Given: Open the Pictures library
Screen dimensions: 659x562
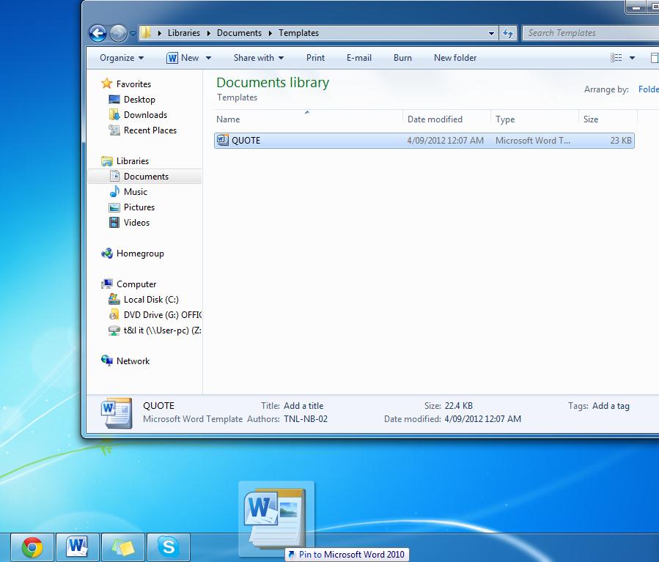Looking at the screenshot, I should [x=139, y=207].
